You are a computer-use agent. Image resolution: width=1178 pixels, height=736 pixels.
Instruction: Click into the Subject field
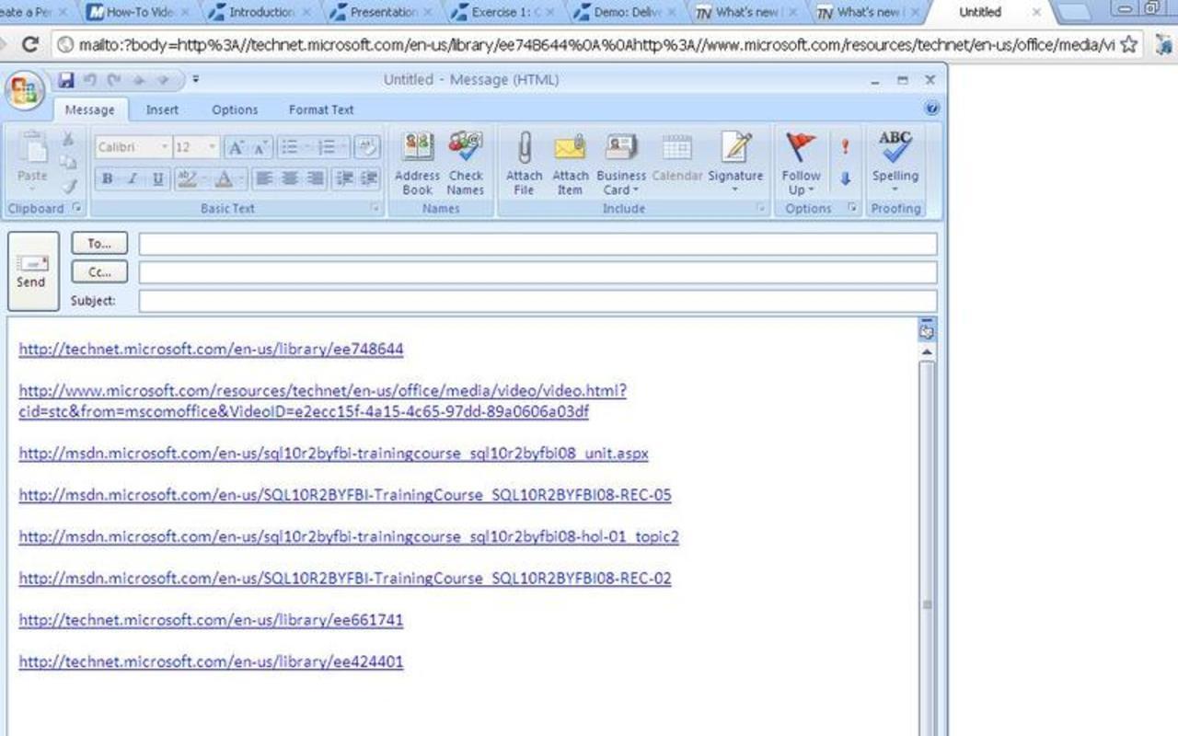537,301
